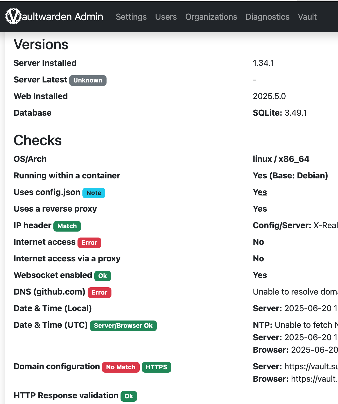This screenshot has height=404, width=338.
Task: Click the Internet access label with Error badge
Action: coord(45,242)
